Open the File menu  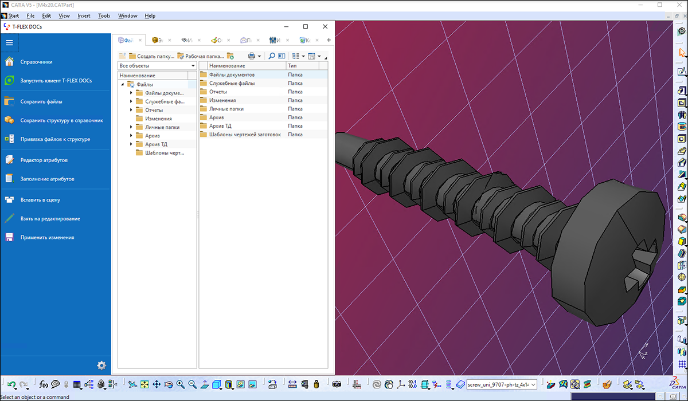[x=31, y=16]
